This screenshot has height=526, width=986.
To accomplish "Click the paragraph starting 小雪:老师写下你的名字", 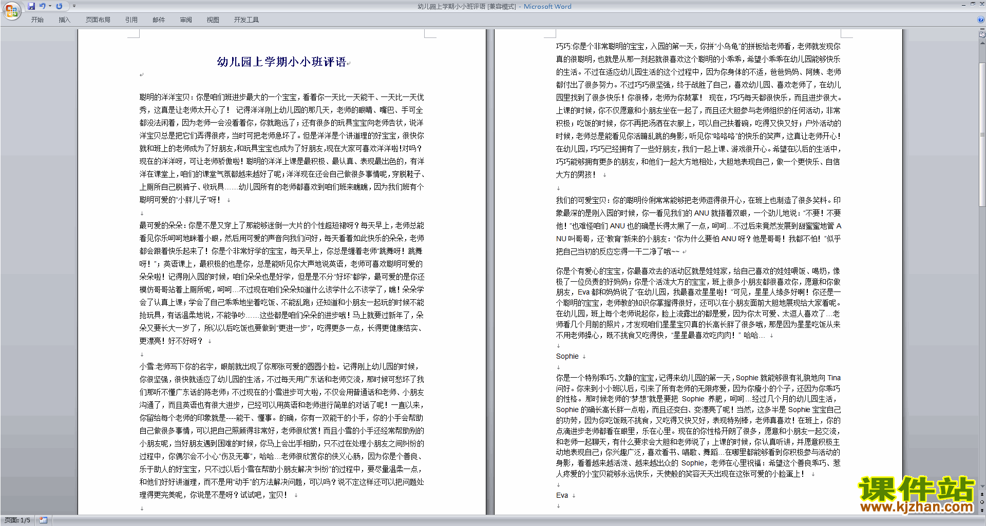I will point(282,431).
